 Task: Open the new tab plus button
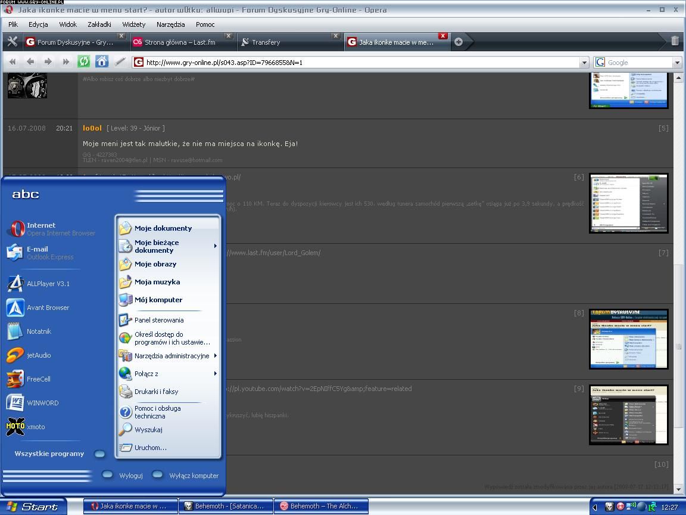coord(459,42)
